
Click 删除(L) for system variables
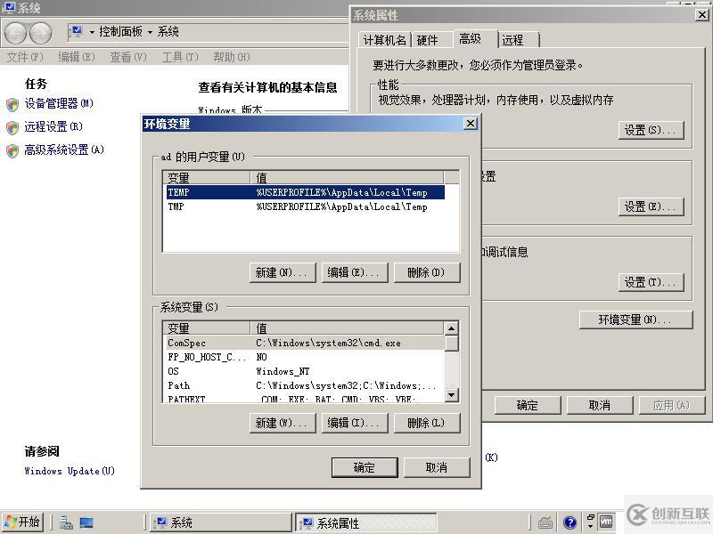pos(427,424)
